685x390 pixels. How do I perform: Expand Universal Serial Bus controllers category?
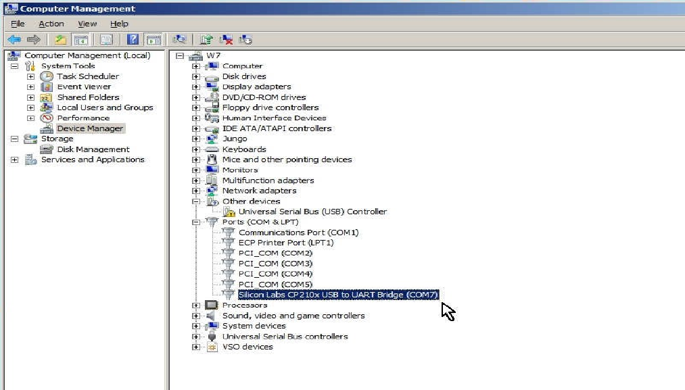tap(195, 337)
